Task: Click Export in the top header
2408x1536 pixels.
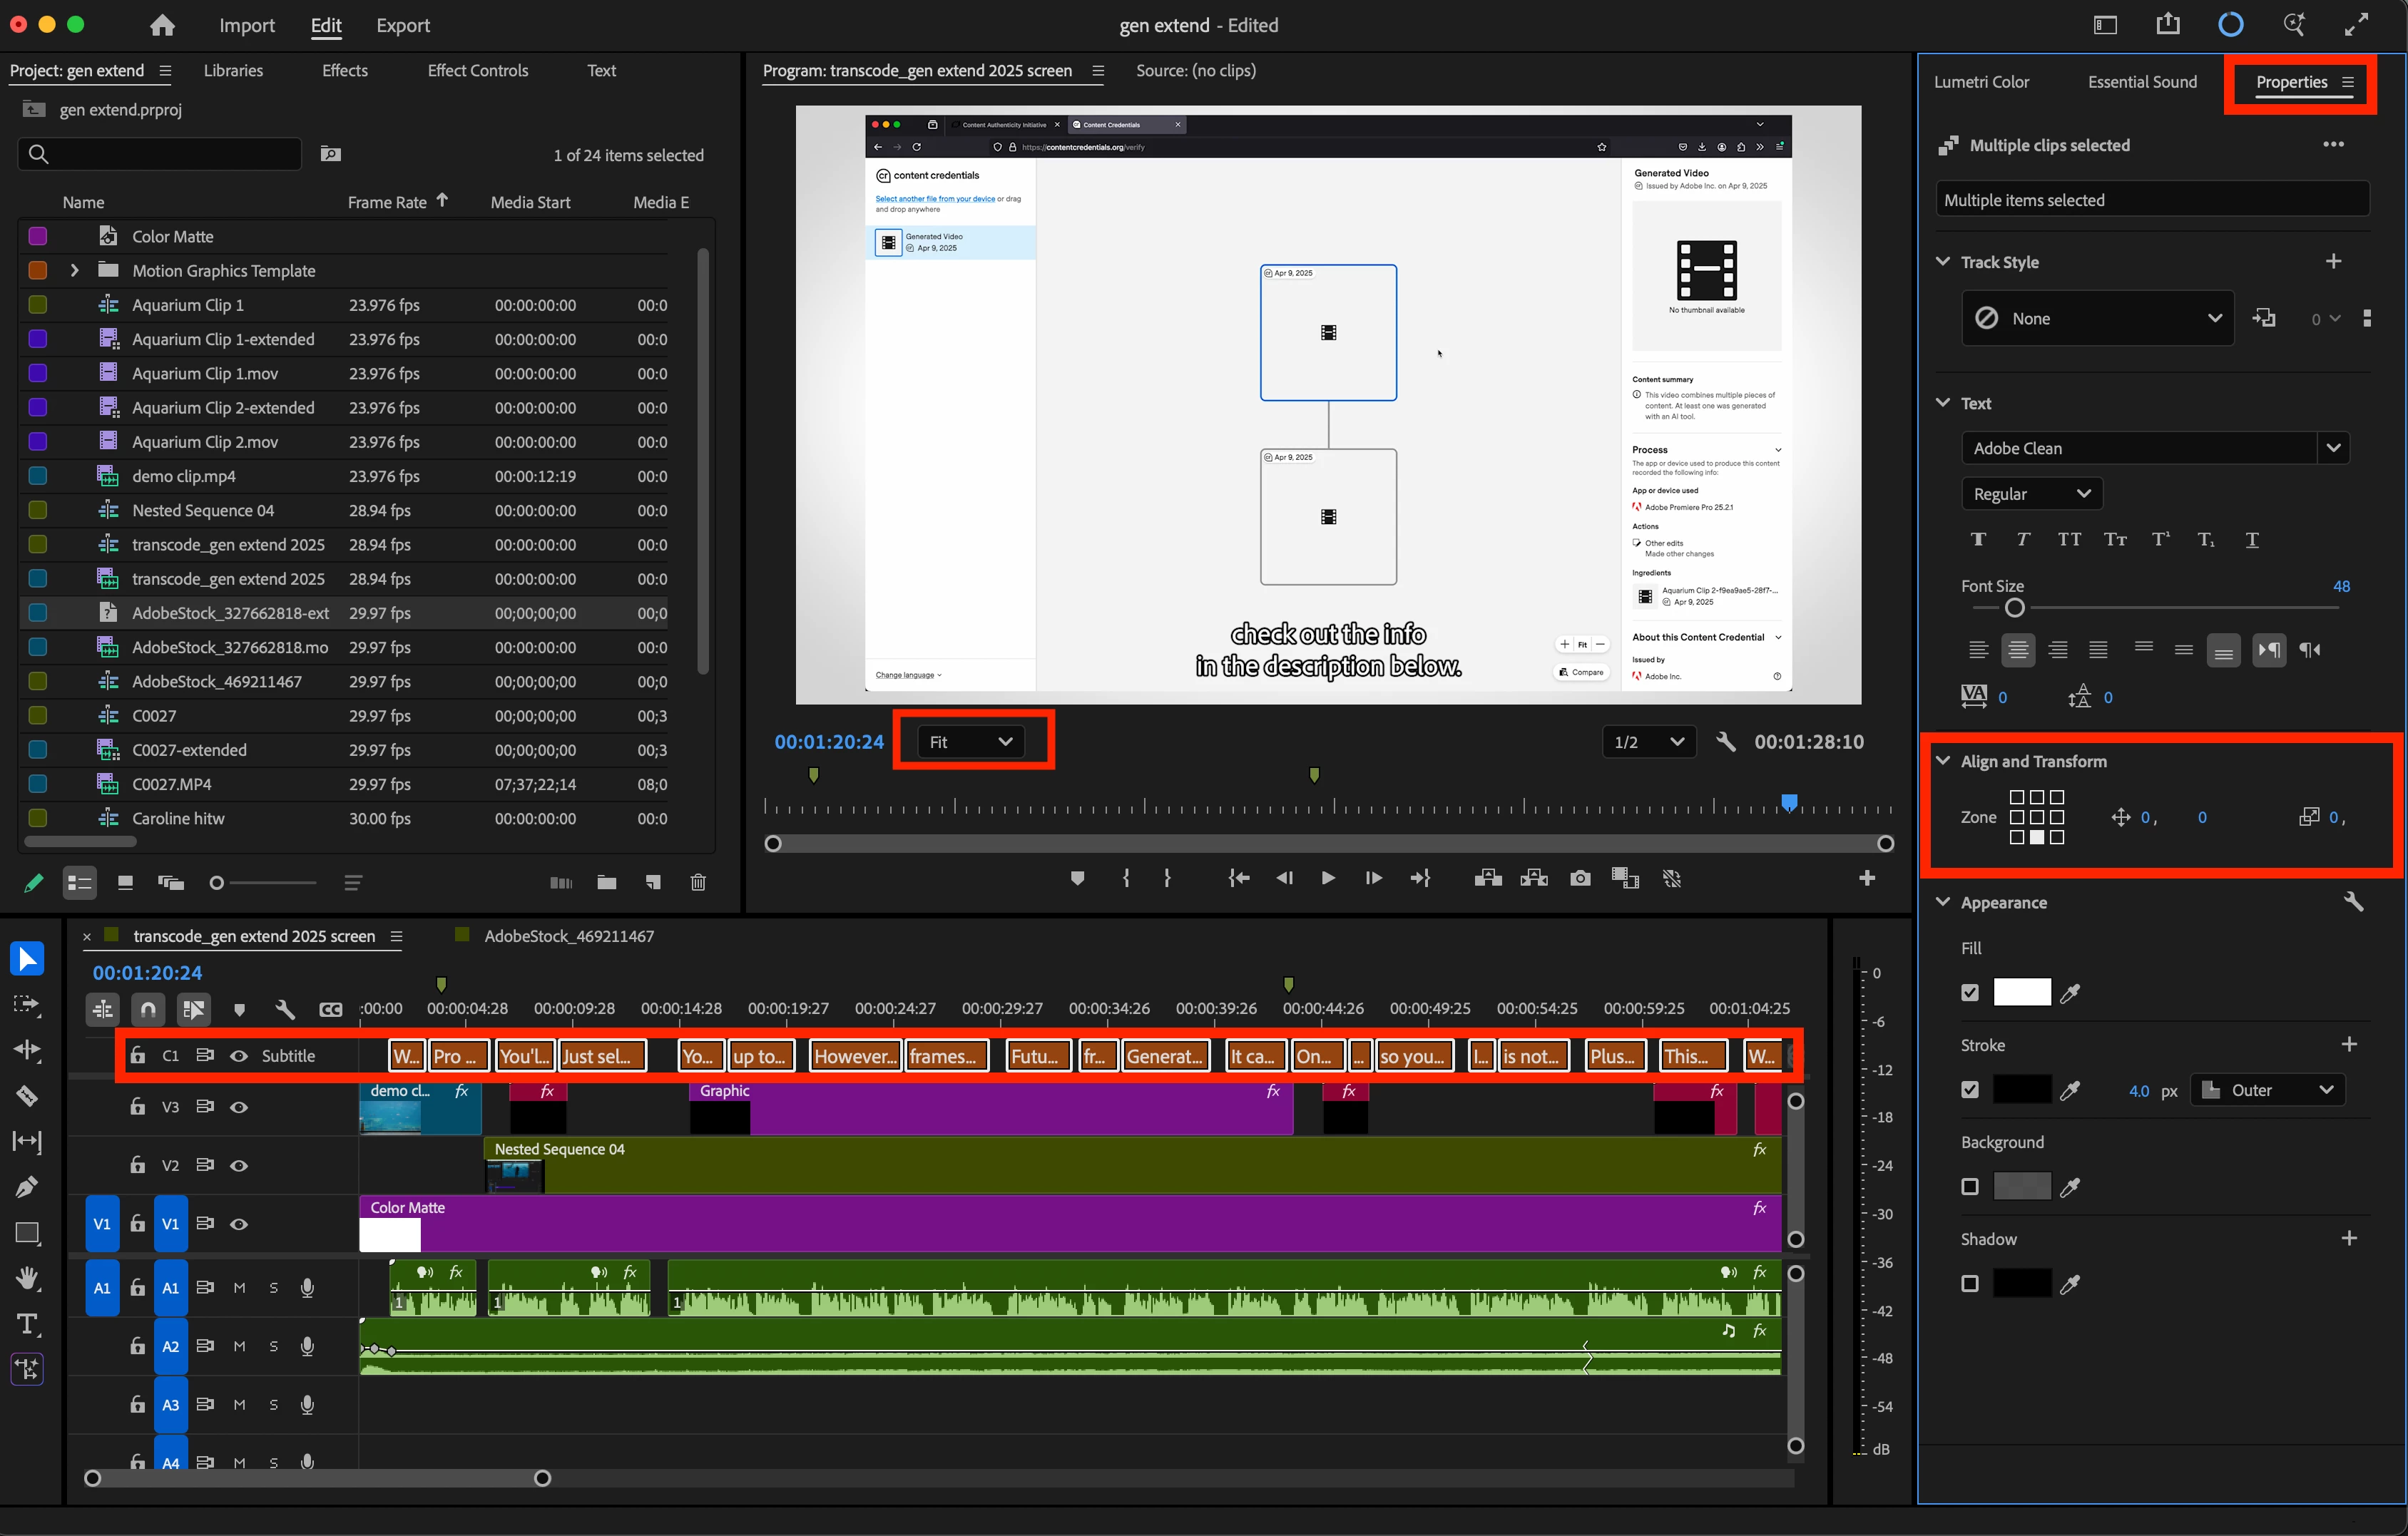Action: click(403, 25)
